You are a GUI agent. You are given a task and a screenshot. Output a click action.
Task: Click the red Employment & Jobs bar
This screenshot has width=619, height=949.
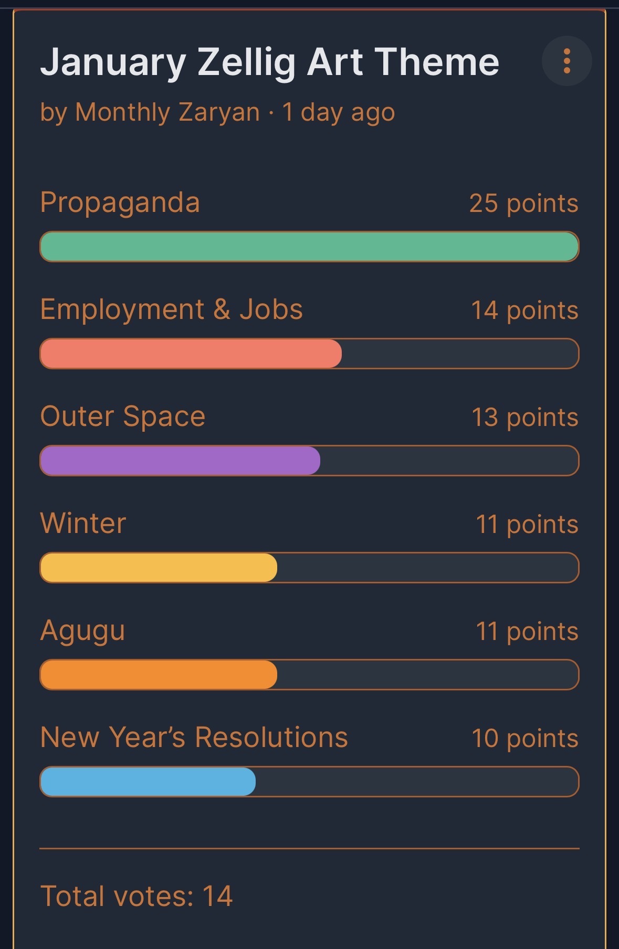pos(191,354)
